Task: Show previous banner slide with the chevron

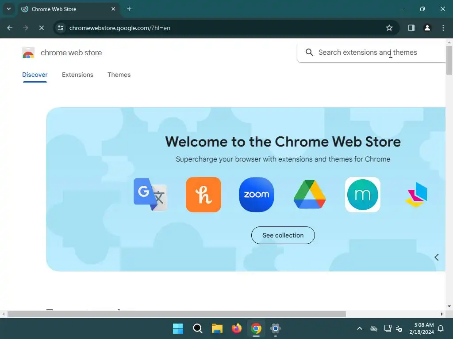Action: coord(437,257)
